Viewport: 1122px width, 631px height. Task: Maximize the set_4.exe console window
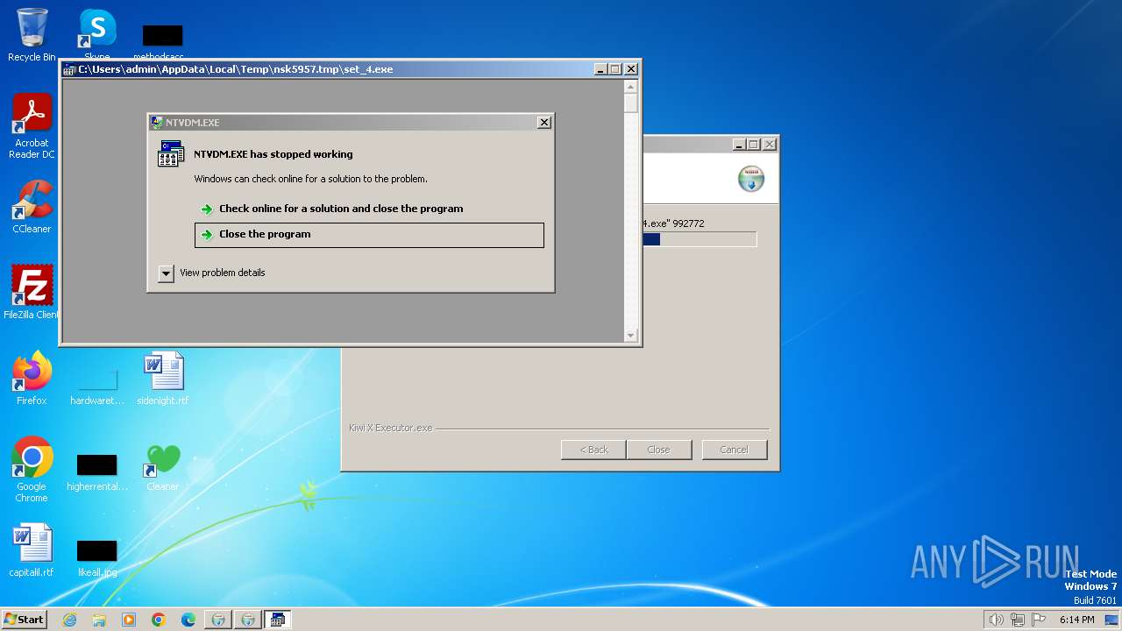tap(615, 69)
